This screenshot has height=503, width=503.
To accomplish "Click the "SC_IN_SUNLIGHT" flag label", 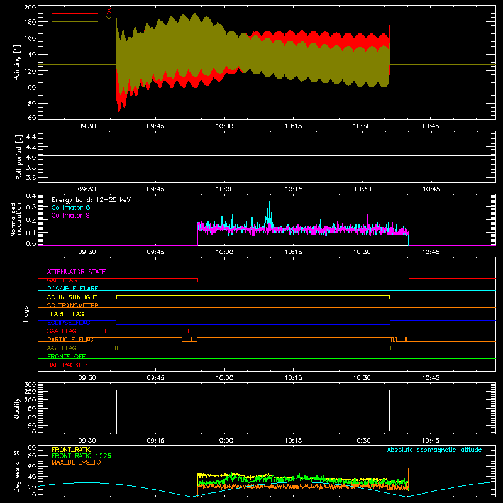I will (72, 297).
